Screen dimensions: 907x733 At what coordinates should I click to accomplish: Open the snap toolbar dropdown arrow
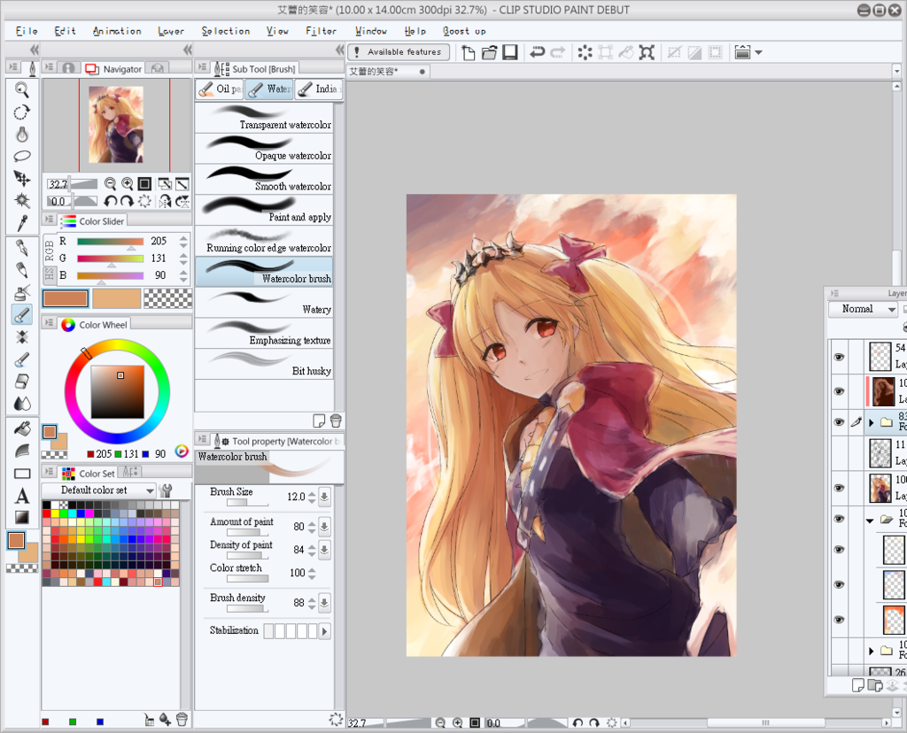pos(758,52)
